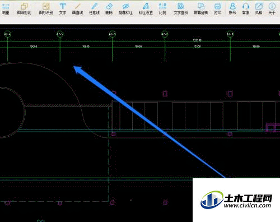Select the 删除 eraser tool

[x=109, y=9]
